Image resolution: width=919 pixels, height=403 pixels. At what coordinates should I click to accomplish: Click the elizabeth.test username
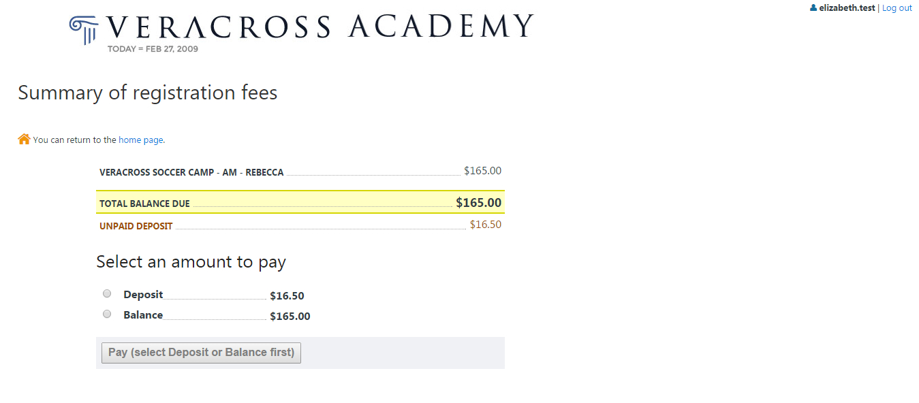[847, 8]
